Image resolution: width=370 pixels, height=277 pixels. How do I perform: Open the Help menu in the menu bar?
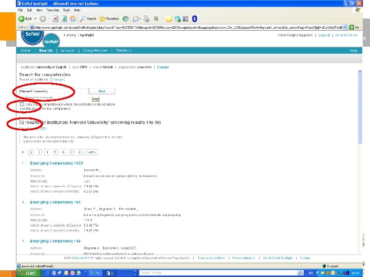[77, 10]
